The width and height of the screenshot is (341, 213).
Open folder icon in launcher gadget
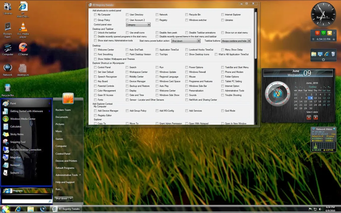point(313,54)
